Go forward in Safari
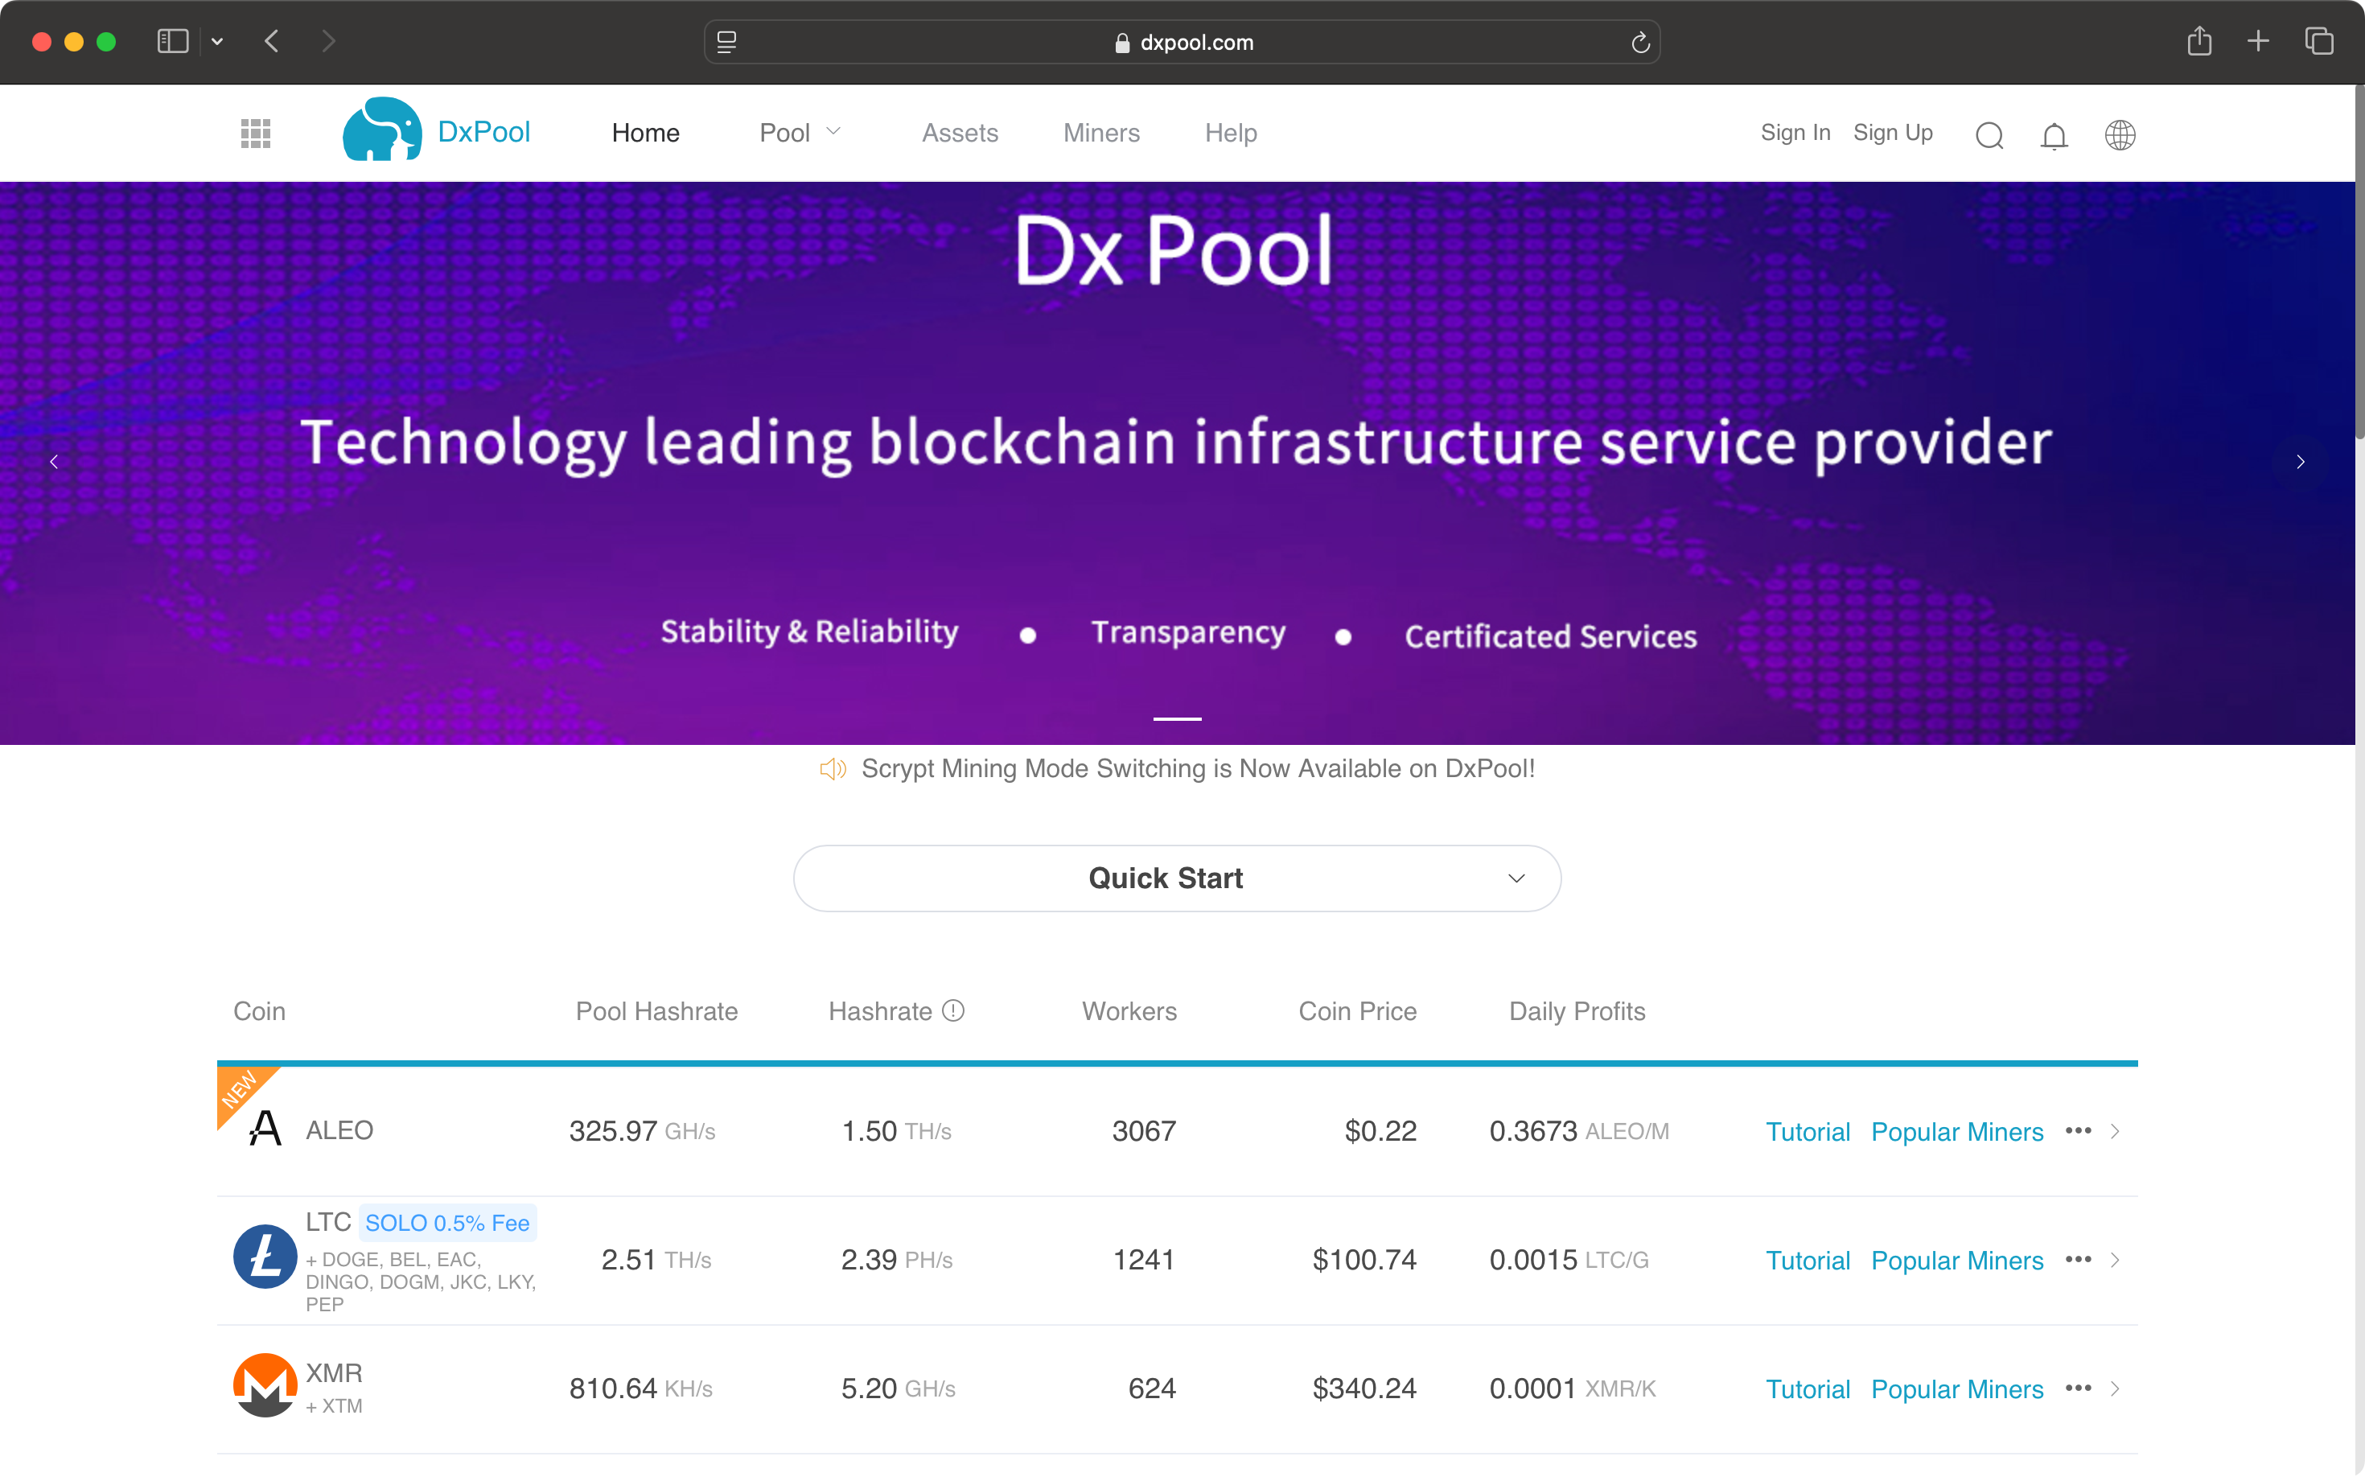Viewport: 2365px width, 1477px height. tap(328, 41)
